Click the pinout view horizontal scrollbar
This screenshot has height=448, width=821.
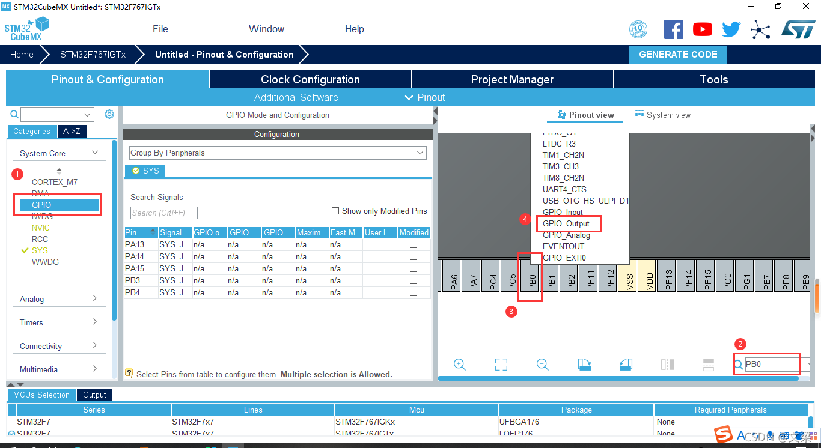[x=618, y=378]
